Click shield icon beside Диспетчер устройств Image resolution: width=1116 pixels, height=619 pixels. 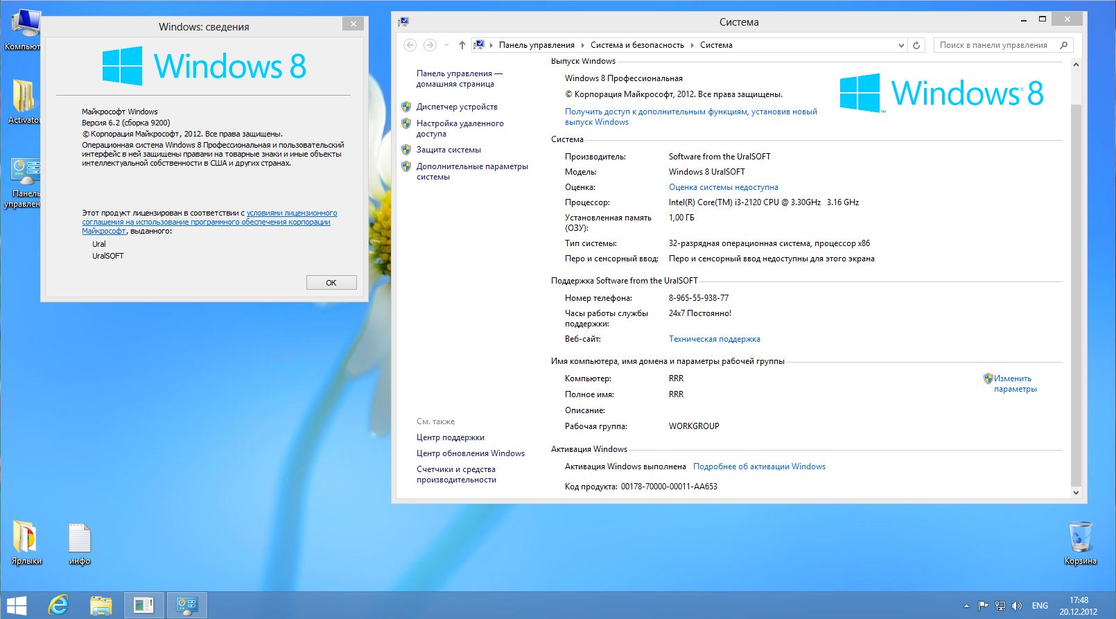[x=406, y=107]
